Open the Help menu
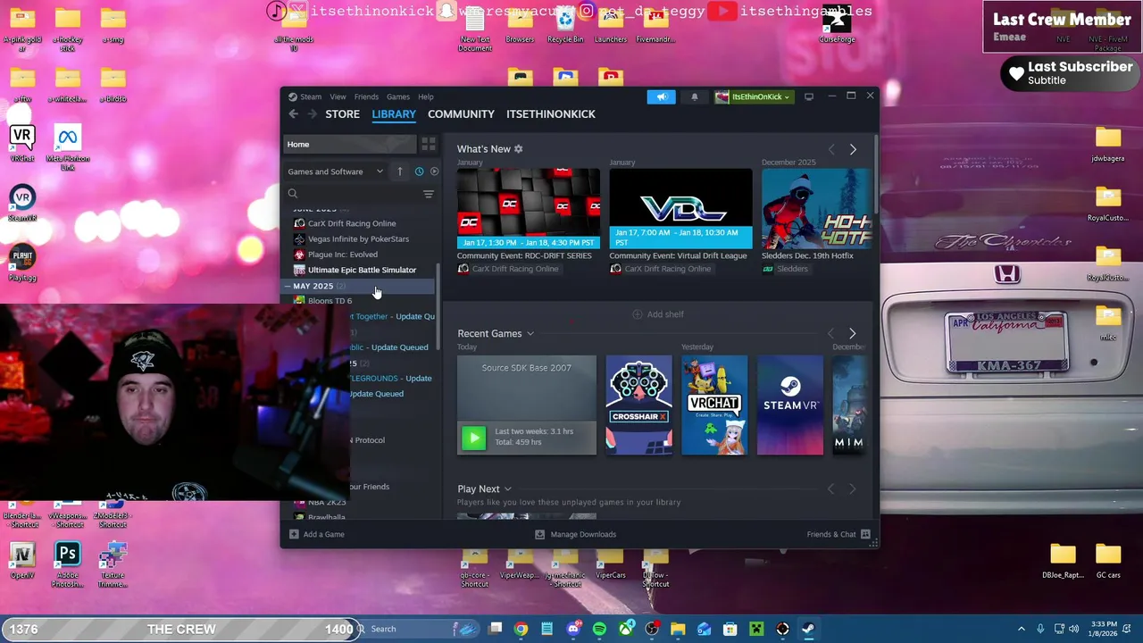Image resolution: width=1143 pixels, height=643 pixels. (x=426, y=96)
